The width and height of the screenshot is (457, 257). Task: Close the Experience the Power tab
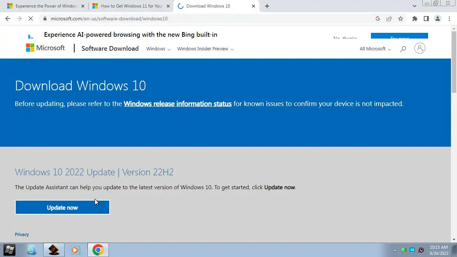click(x=83, y=6)
